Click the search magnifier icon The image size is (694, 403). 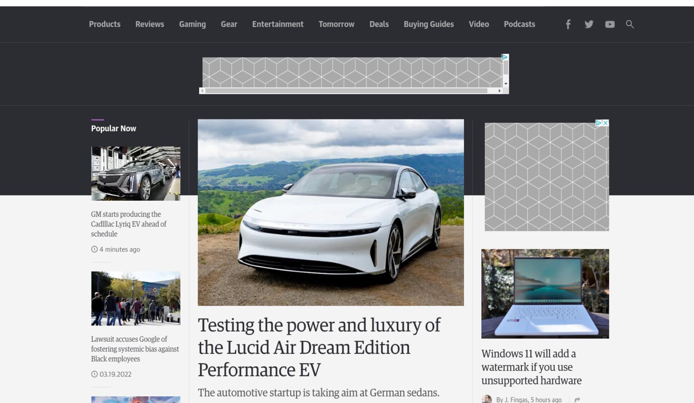coord(630,24)
